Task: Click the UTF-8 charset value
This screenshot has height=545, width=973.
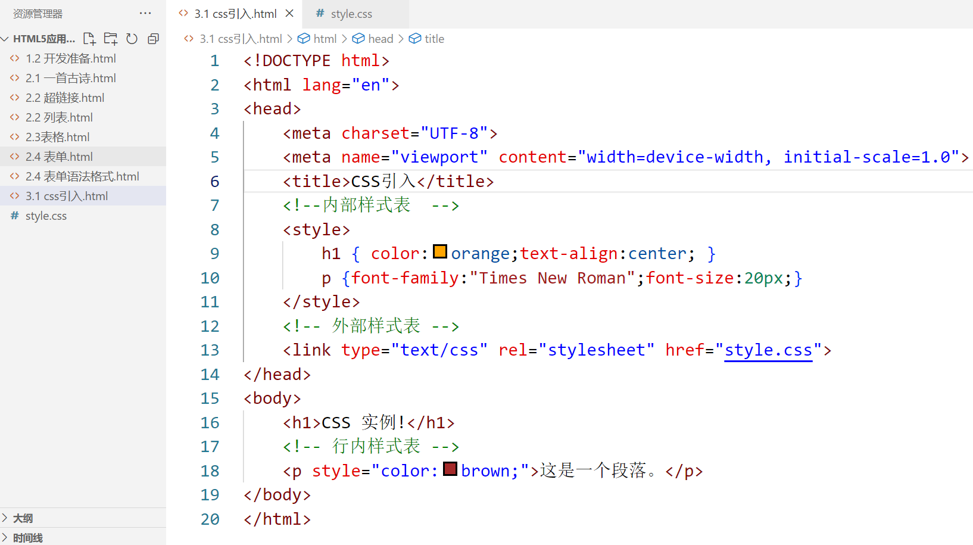Action: tap(454, 133)
